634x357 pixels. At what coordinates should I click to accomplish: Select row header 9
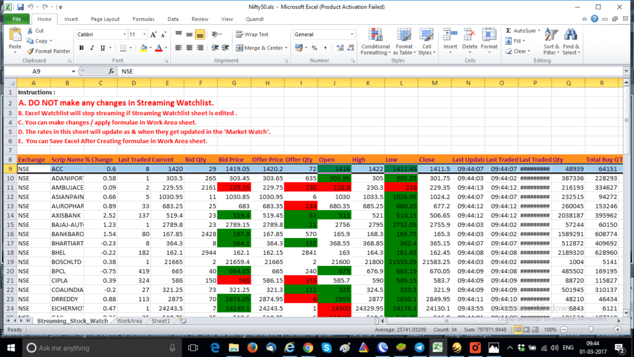click(x=10, y=169)
